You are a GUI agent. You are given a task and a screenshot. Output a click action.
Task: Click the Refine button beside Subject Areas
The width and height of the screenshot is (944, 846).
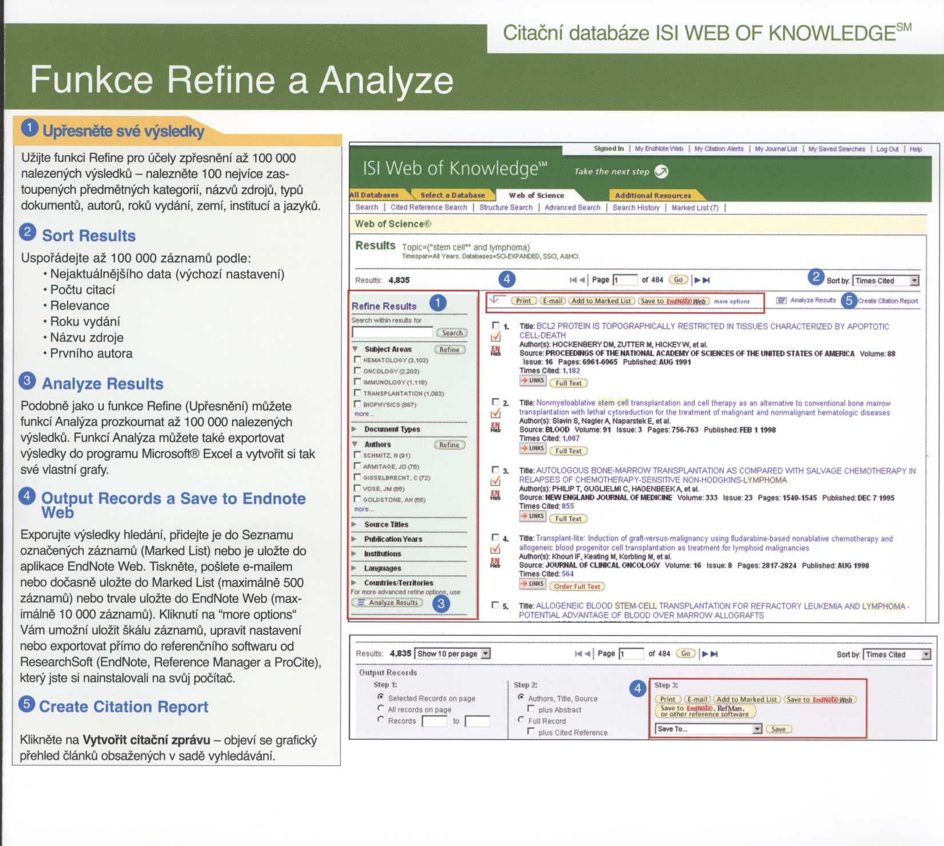click(x=450, y=349)
